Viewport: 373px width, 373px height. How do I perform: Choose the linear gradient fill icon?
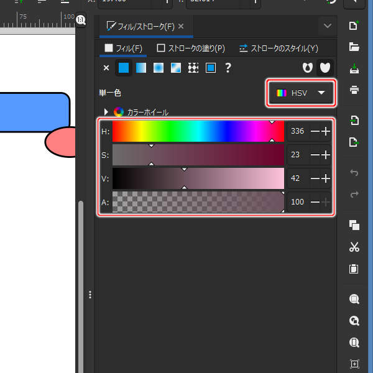(141, 68)
